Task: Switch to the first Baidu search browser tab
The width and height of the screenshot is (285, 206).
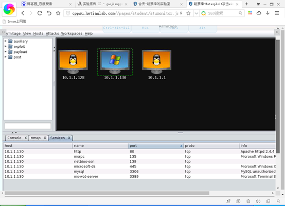Action: tap(46, 4)
